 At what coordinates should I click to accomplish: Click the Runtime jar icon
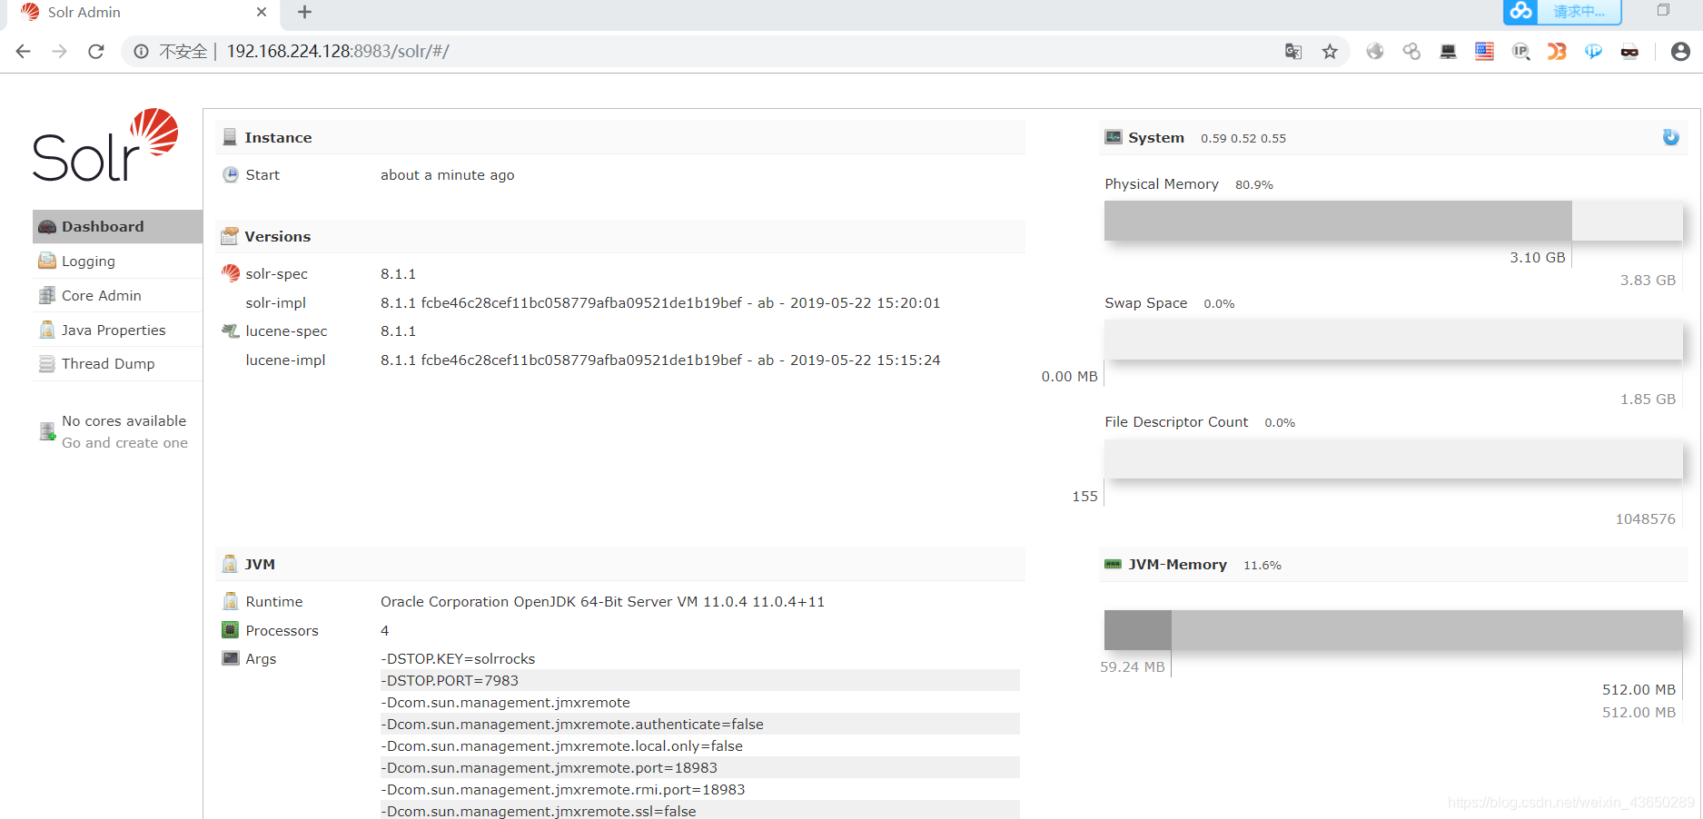[231, 601]
